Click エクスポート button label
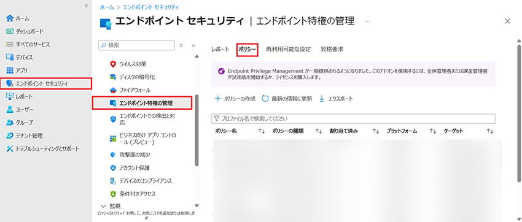Image resolution: width=522 pixels, height=222 pixels. pos(341,99)
